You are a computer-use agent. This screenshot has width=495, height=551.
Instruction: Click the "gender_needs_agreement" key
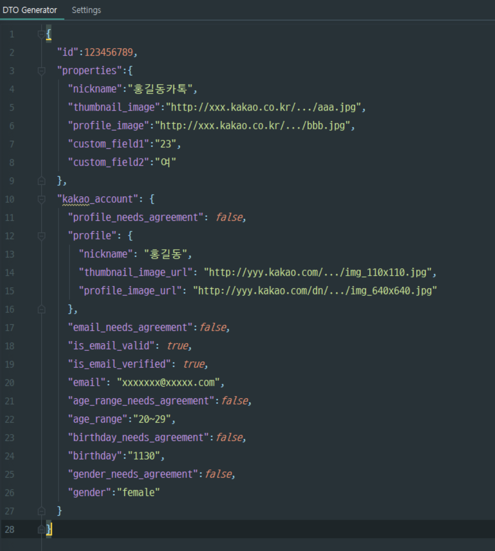point(133,474)
